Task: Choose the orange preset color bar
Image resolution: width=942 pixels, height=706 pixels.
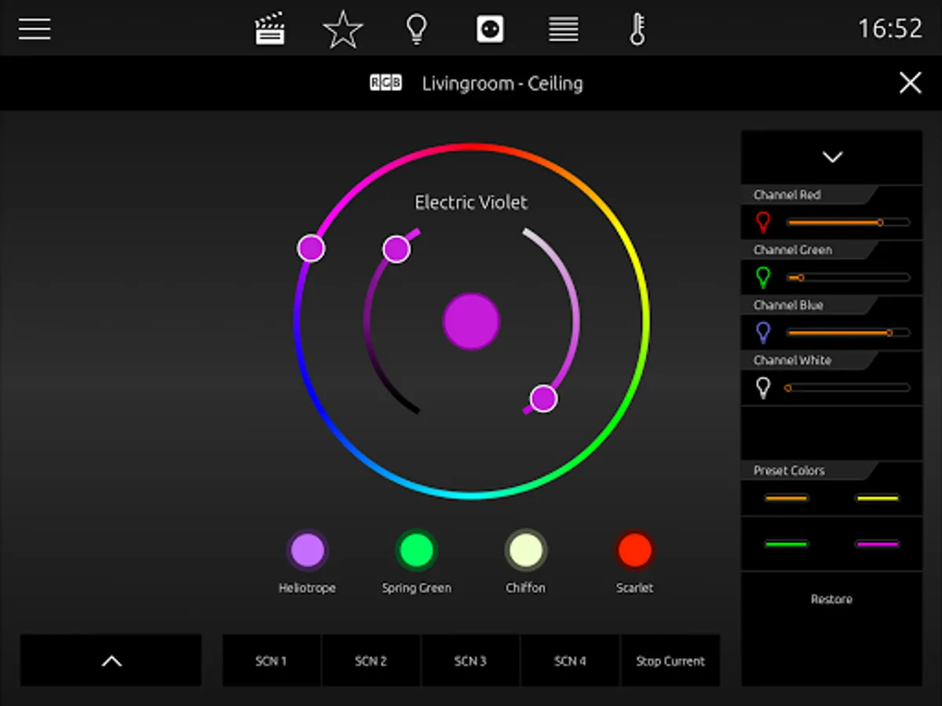Action: 786,498
